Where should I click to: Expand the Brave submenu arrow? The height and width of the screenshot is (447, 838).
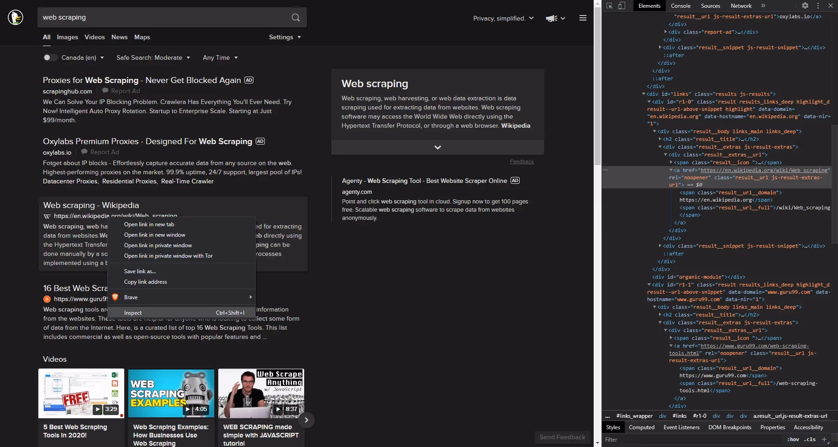250,297
